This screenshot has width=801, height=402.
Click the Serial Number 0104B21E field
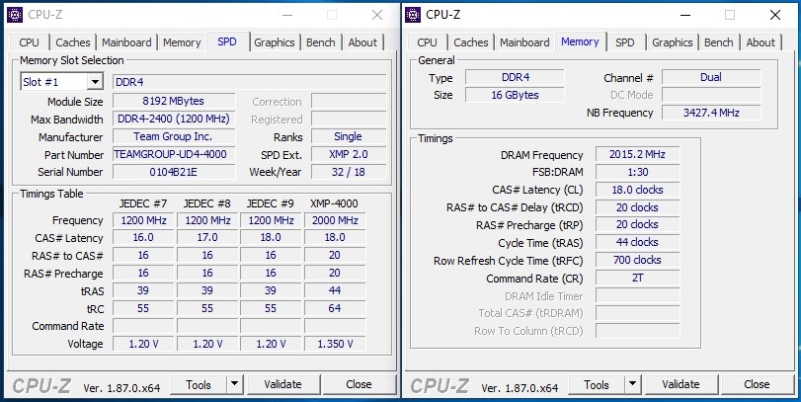coord(174,172)
